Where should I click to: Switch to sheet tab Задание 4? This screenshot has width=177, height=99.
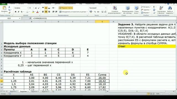tap(35, 91)
